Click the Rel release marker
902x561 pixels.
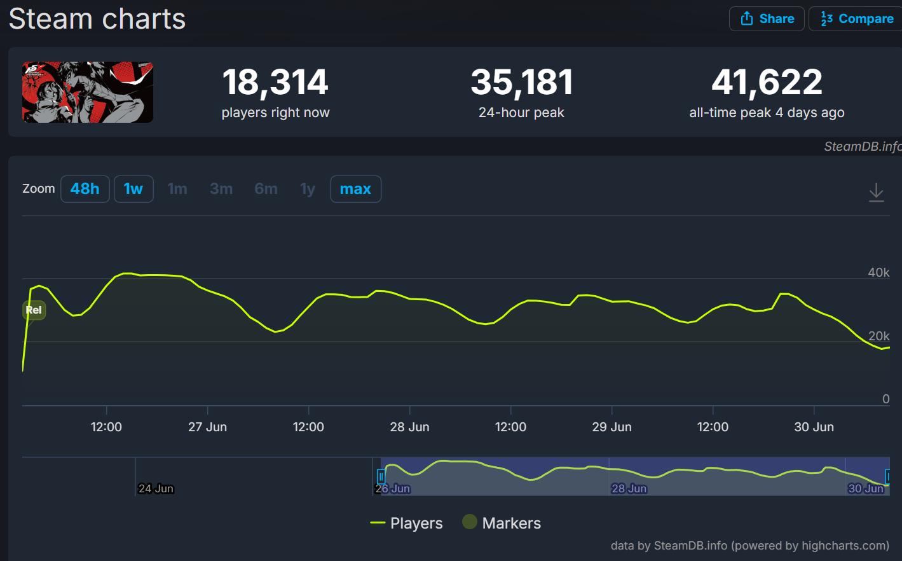[34, 310]
